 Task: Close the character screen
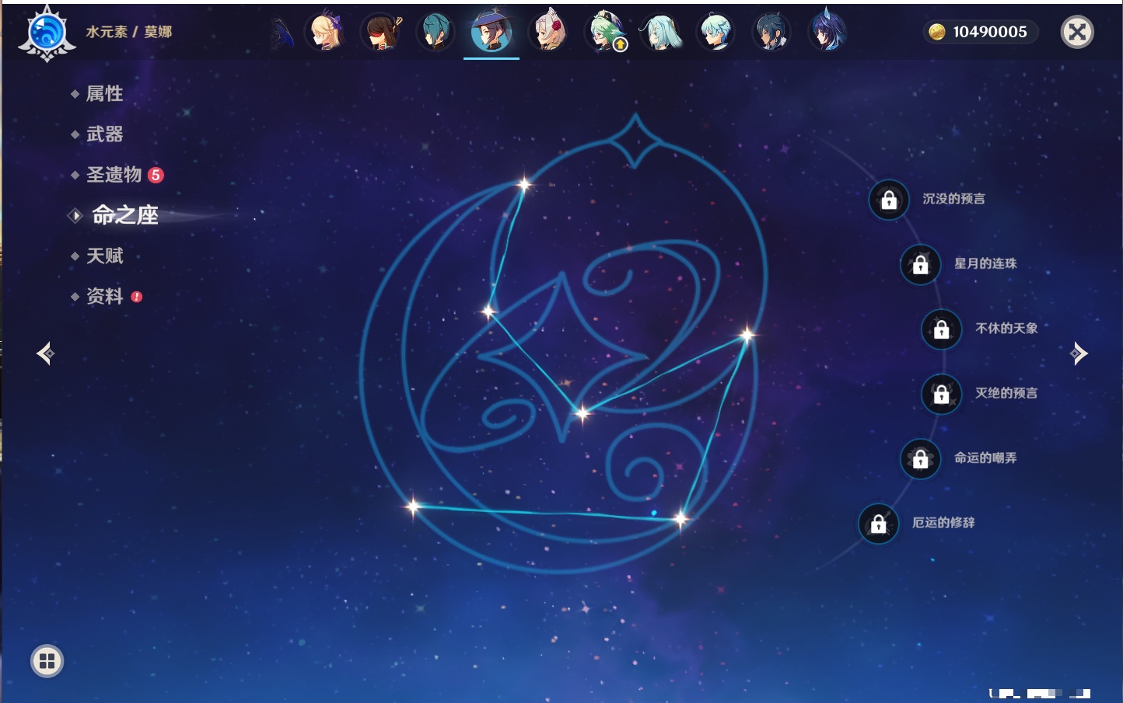[1077, 32]
